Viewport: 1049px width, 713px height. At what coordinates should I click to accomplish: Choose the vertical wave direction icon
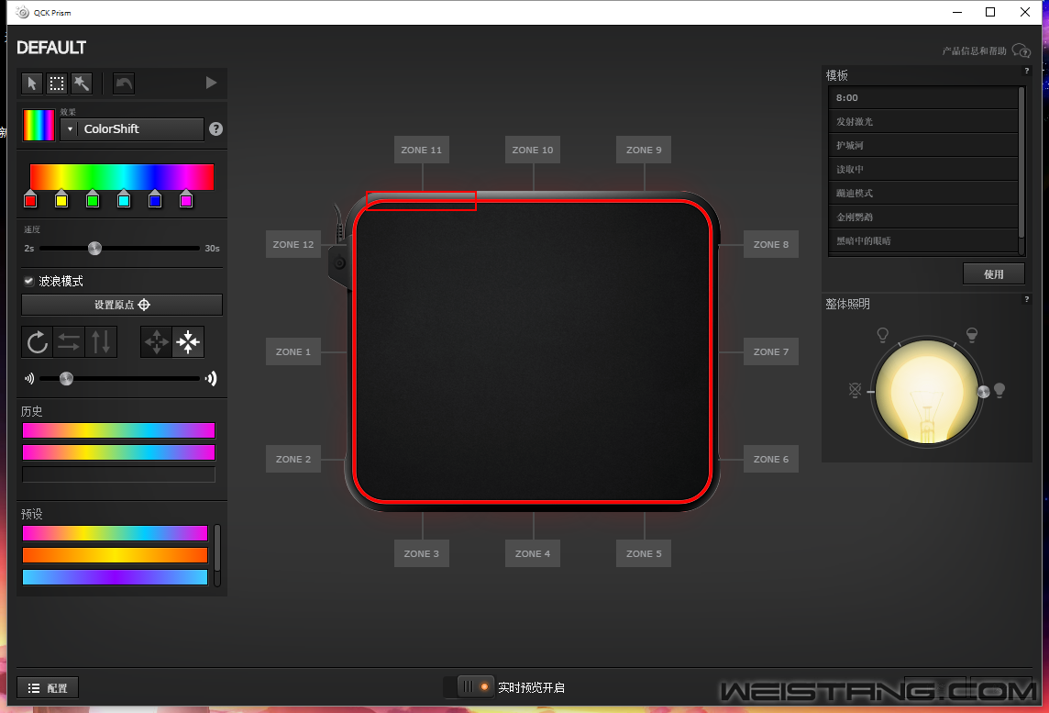point(101,342)
